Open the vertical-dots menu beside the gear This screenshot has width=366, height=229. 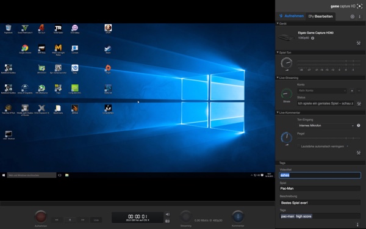(359, 16)
